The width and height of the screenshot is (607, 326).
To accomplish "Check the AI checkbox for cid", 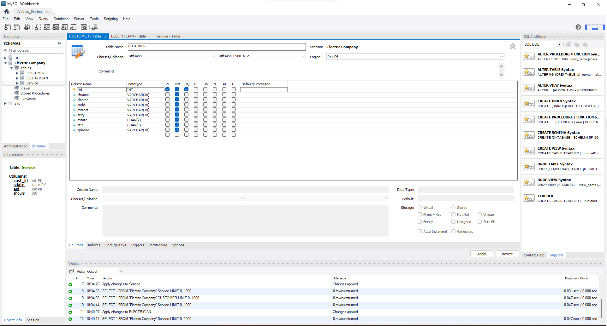I will (x=224, y=89).
